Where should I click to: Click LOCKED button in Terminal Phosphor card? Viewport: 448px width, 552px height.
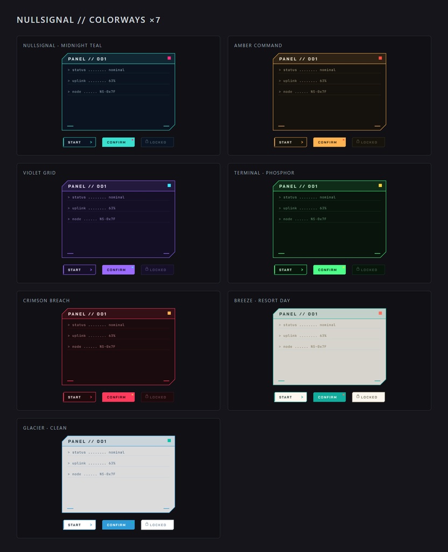click(x=368, y=270)
